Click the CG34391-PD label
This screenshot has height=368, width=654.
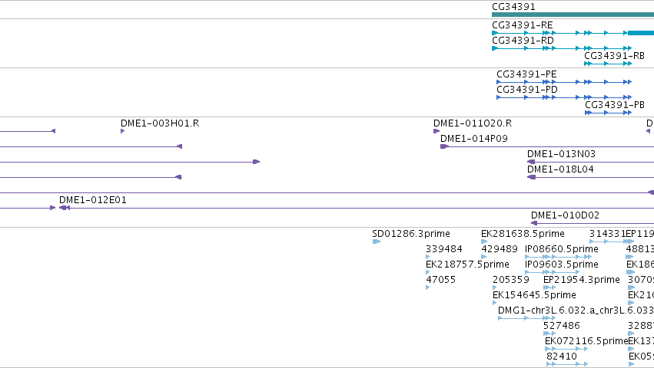(x=526, y=90)
